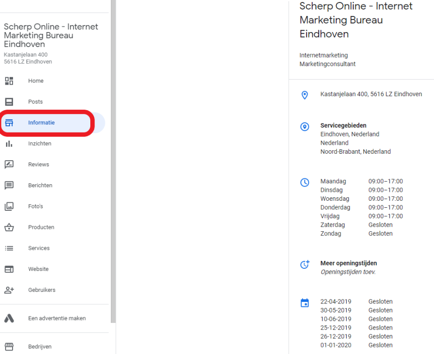Click the Dinsdag opening hours row

click(361, 190)
